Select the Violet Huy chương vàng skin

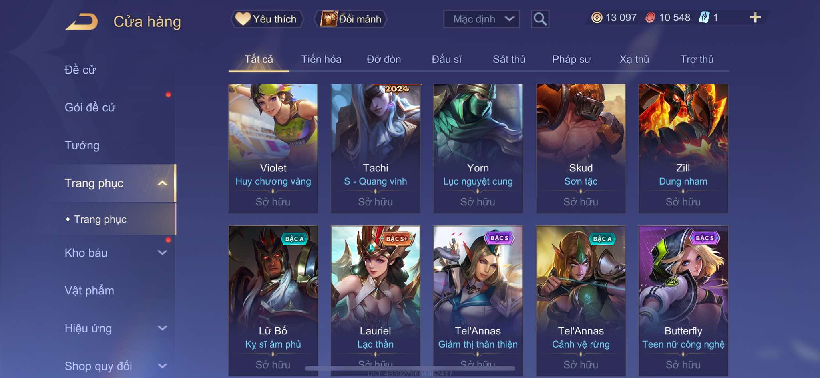[x=273, y=148]
